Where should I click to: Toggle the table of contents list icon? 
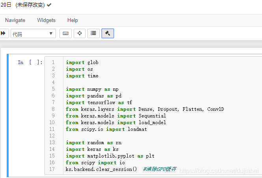[x=93, y=33]
